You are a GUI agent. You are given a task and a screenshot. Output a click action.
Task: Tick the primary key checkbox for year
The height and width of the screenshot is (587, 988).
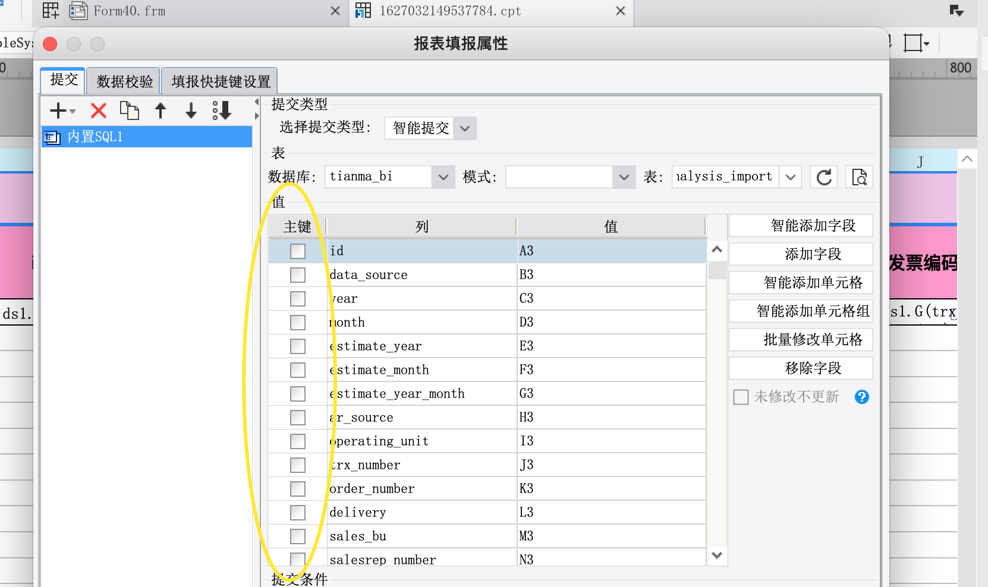(298, 299)
